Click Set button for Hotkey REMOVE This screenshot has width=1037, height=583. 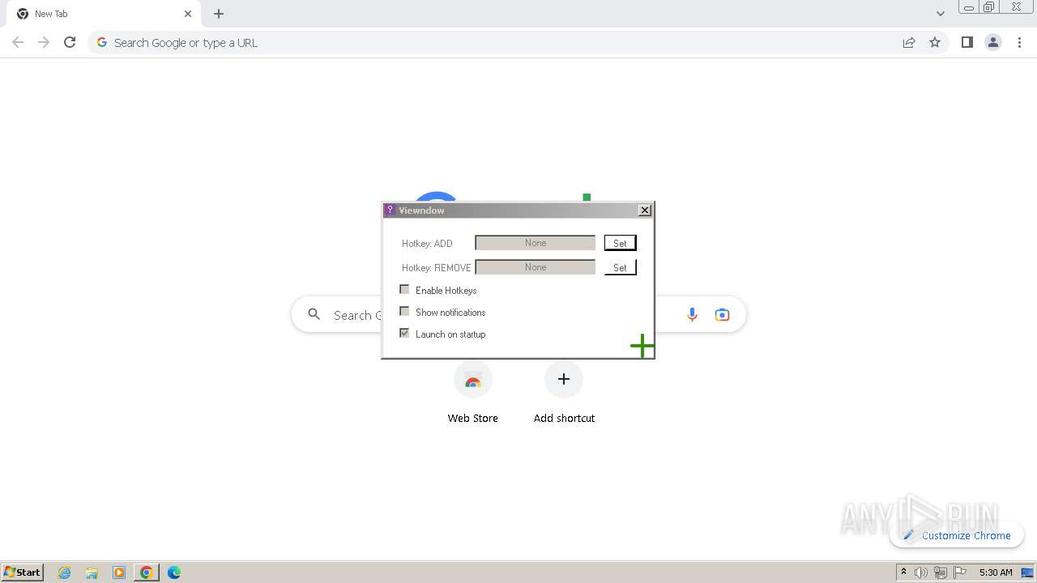point(620,267)
